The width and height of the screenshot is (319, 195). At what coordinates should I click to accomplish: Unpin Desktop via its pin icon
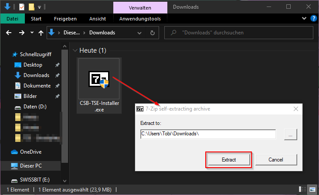(x=58, y=65)
